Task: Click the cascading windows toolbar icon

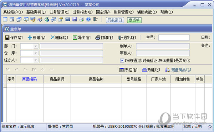Action: [19, 20]
